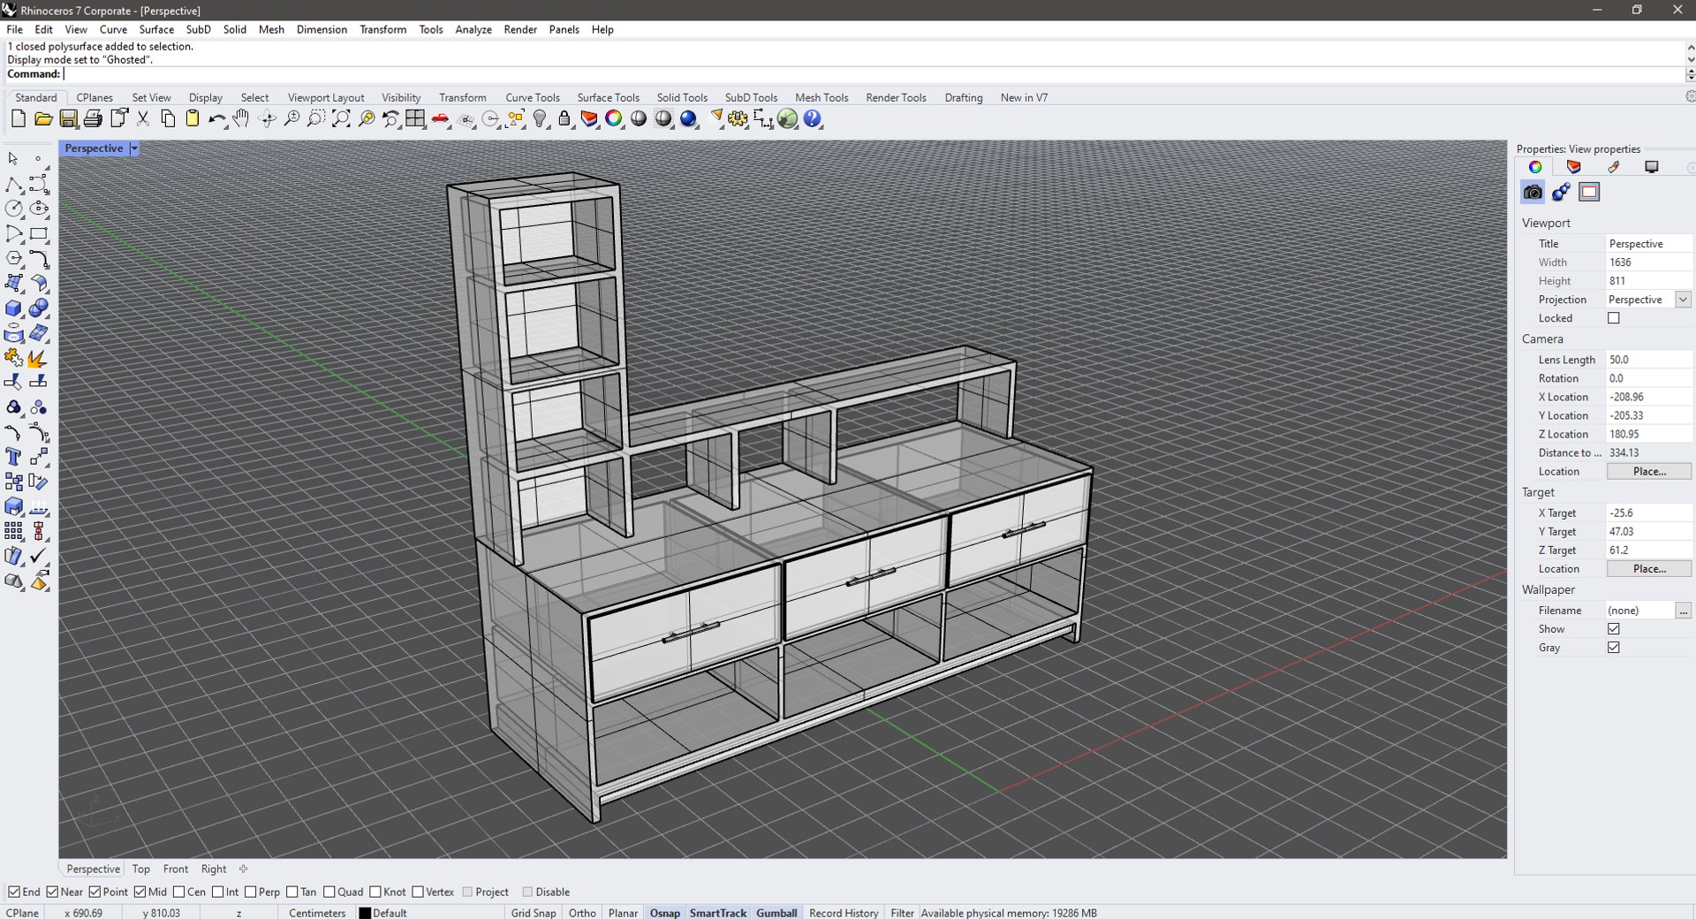Click the blue Render sphere icon
This screenshot has height=919, width=1696.
pos(689,118)
